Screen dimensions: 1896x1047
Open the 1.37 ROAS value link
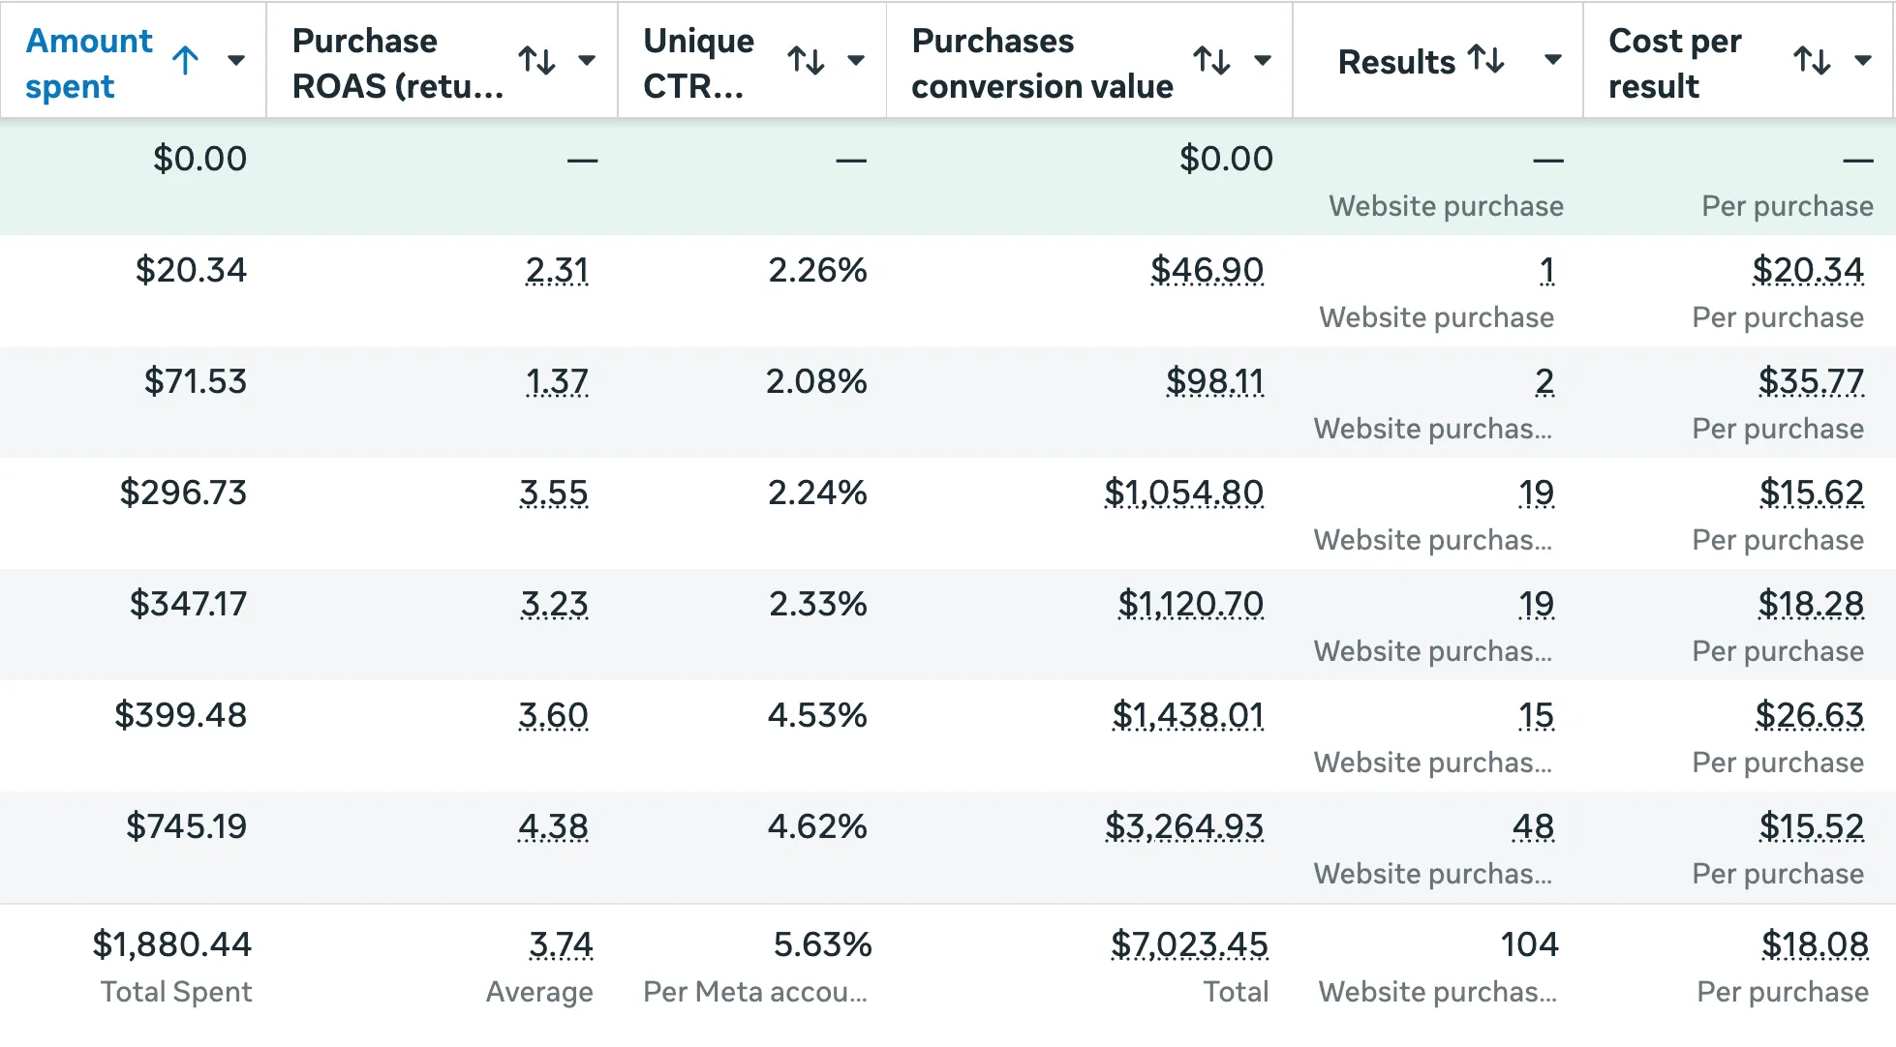coord(557,381)
